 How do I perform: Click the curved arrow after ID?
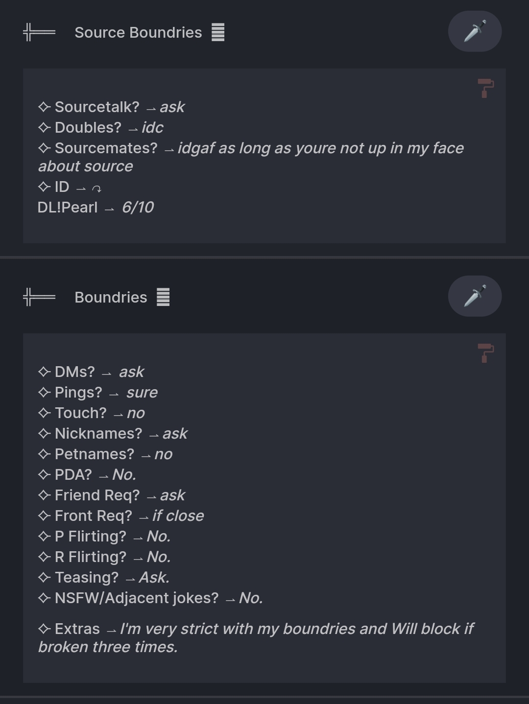pyautogui.click(x=96, y=188)
